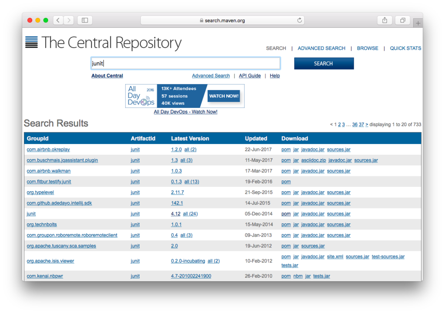Open junit artifact link for org.technbolts
Screen dimensions: 445x313
click(135, 225)
